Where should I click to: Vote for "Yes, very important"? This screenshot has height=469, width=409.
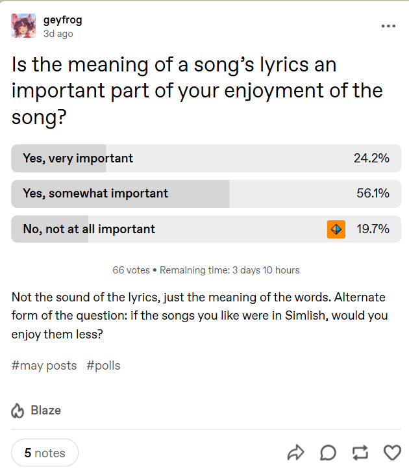coord(206,158)
